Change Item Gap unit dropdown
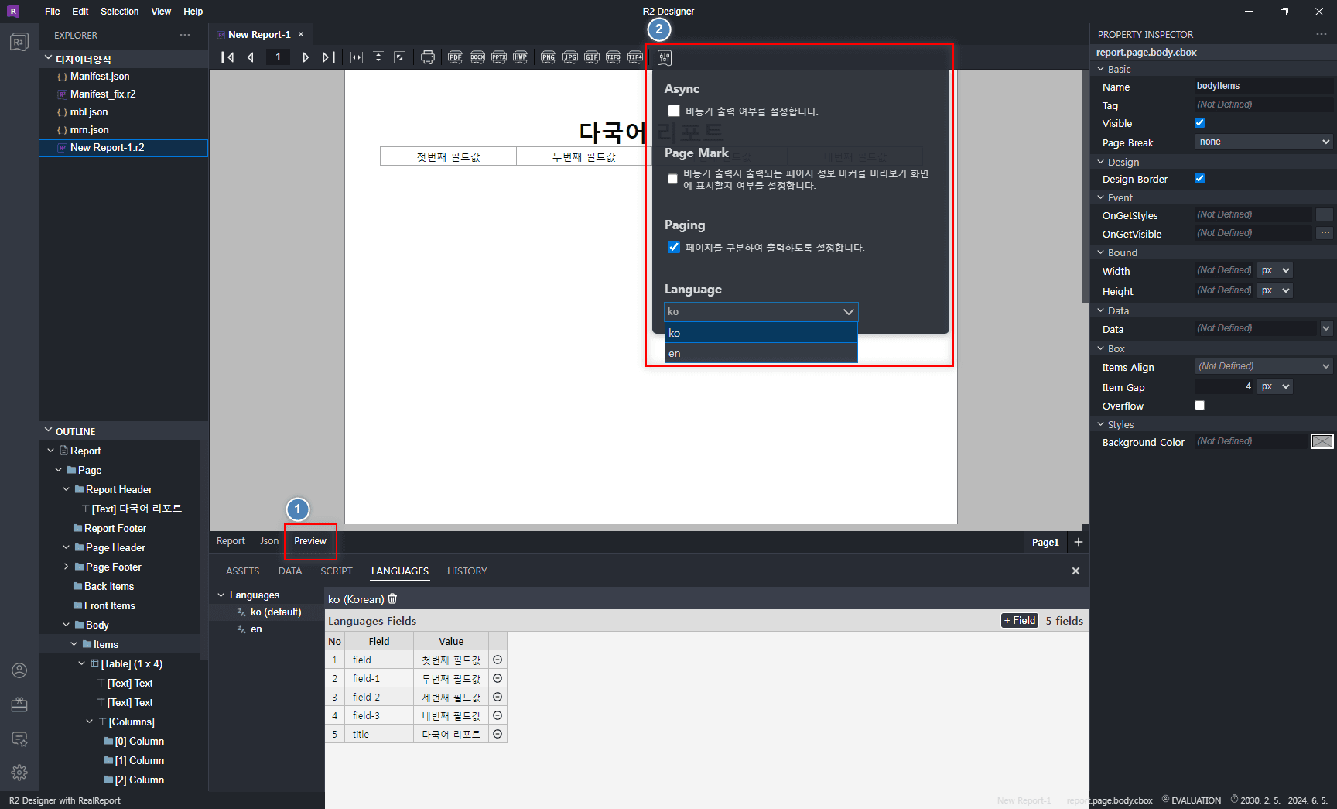Image resolution: width=1337 pixels, height=809 pixels. click(1275, 386)
